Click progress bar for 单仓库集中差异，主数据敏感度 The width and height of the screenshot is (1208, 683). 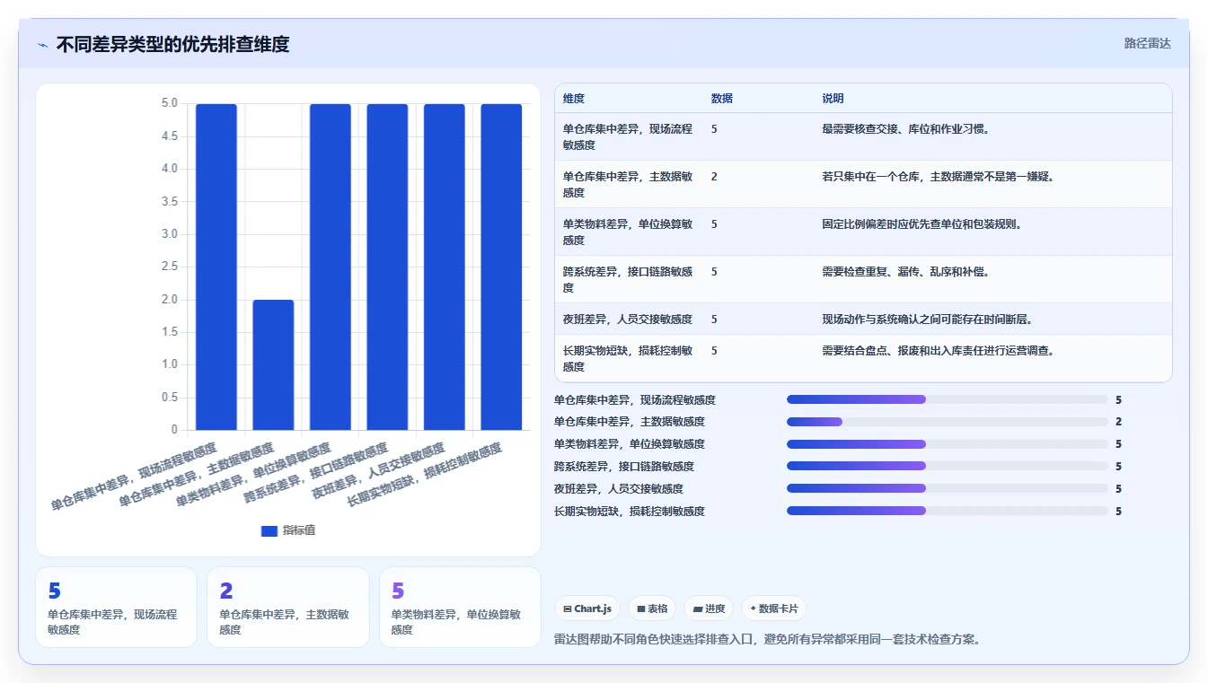pyautogui.click(x=948, y=422)
